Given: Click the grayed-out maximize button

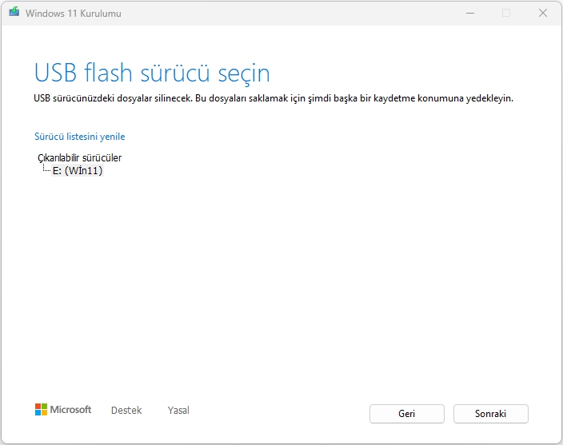Looking at the screenshot, I should pos(505,14).
